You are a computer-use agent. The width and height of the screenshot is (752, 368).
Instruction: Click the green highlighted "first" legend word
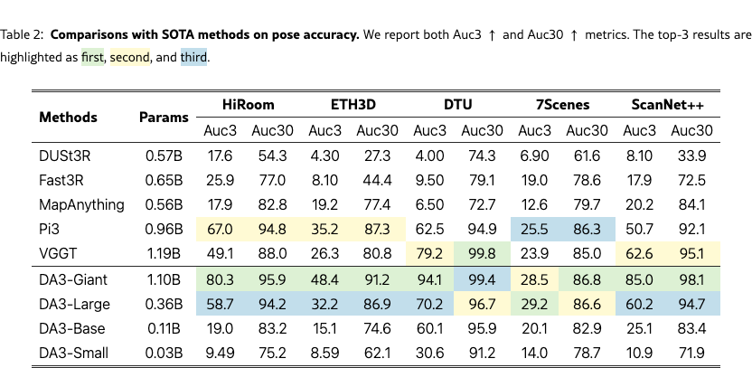click(x=93, y=57)
